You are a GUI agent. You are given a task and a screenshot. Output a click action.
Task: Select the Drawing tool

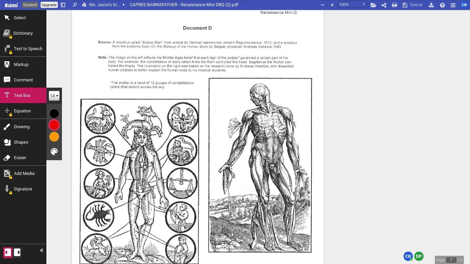click(23, 127)
